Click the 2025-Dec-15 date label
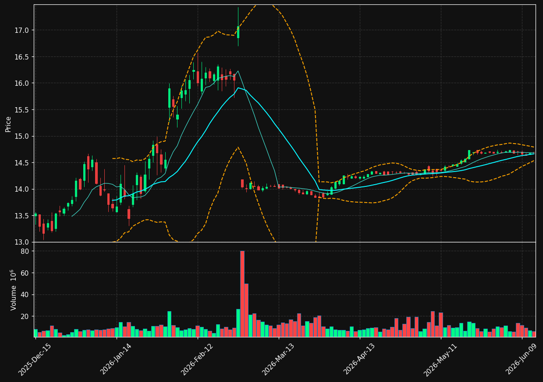Viewport: 543px width, 382px height. pyautogui.click(x=35, y=359)
